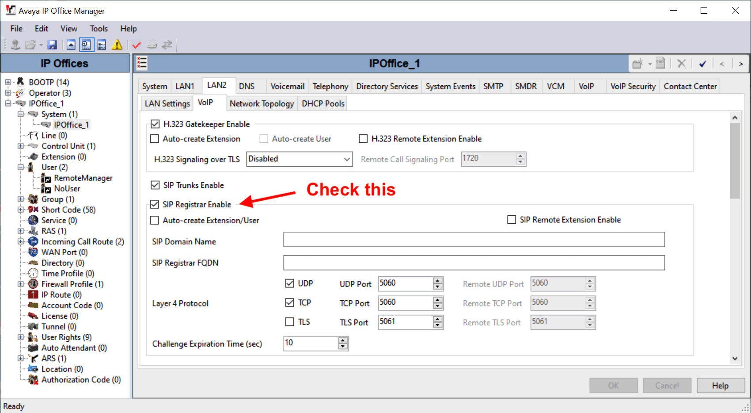The image size is (751, 413).
Task: Decrease TLS Port with down spinner
Action: [438, 325]
